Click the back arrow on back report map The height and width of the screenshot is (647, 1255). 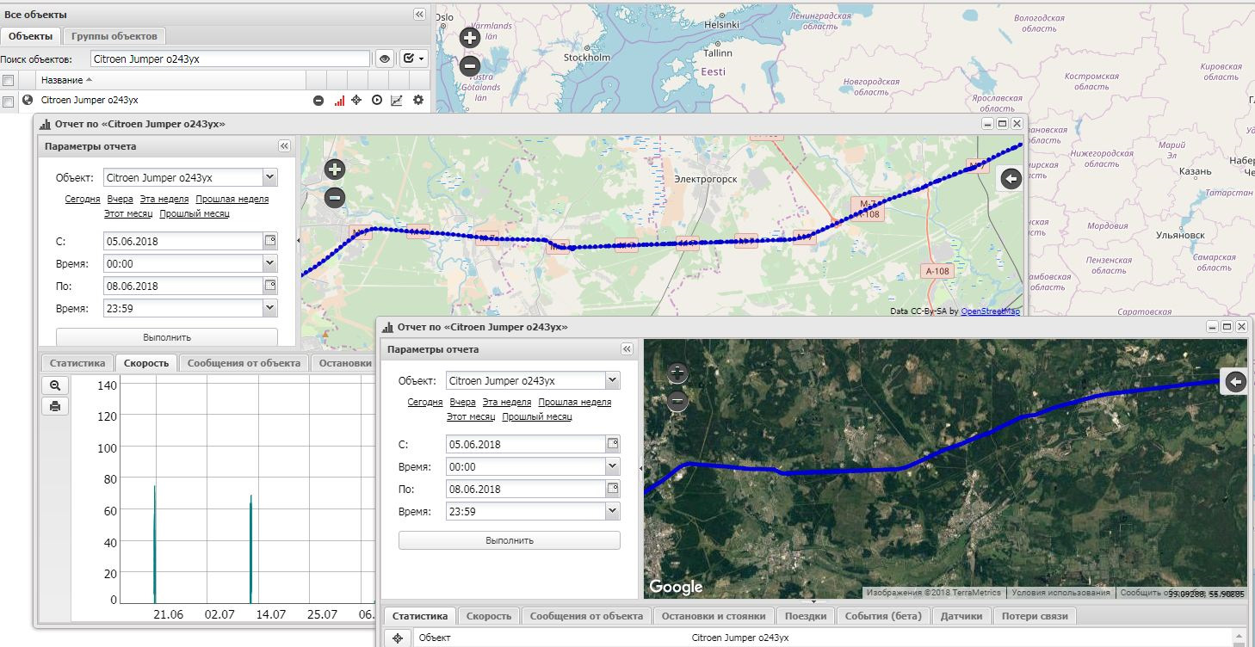(x=1011, y=179)
